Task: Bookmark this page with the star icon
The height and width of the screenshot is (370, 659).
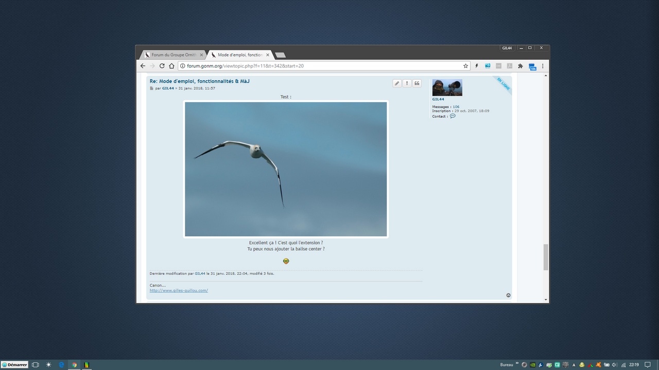Action: pos(466,66)
